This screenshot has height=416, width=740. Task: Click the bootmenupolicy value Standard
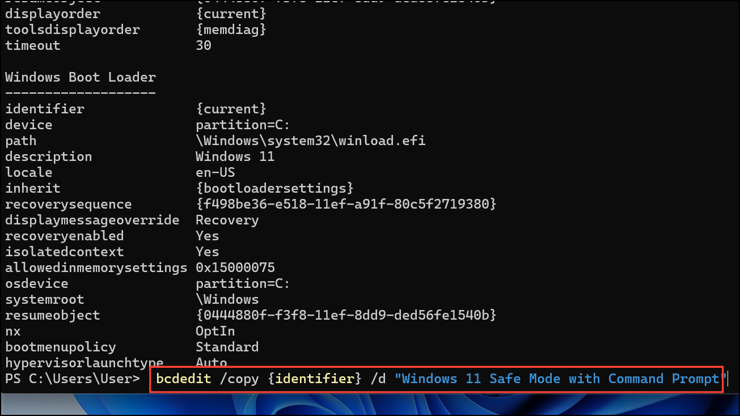(227, 347)
